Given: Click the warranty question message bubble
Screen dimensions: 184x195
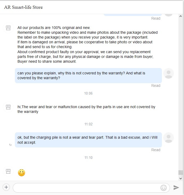Looking at the screenshot, I should [x=88, y=75].
